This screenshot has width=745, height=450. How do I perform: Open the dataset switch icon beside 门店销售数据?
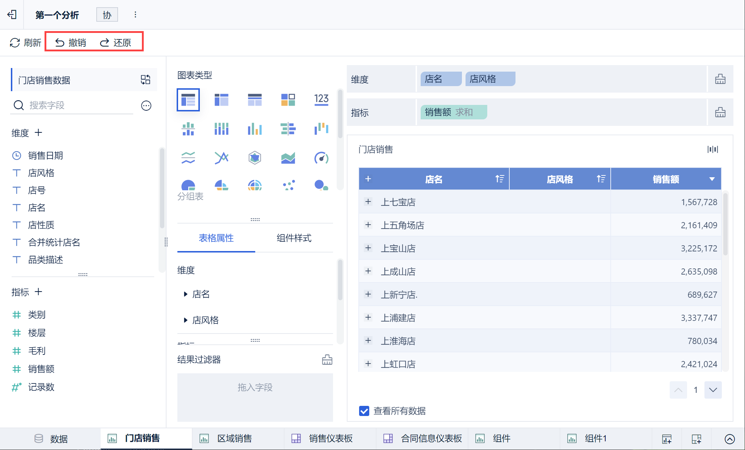(x=146, y=80)
